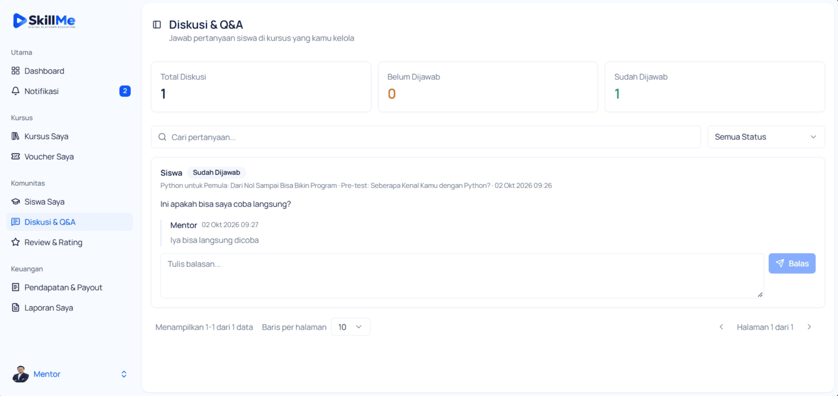838x396 pixels.
Task: Click the SkillMe logo
Action: (44, 21)
